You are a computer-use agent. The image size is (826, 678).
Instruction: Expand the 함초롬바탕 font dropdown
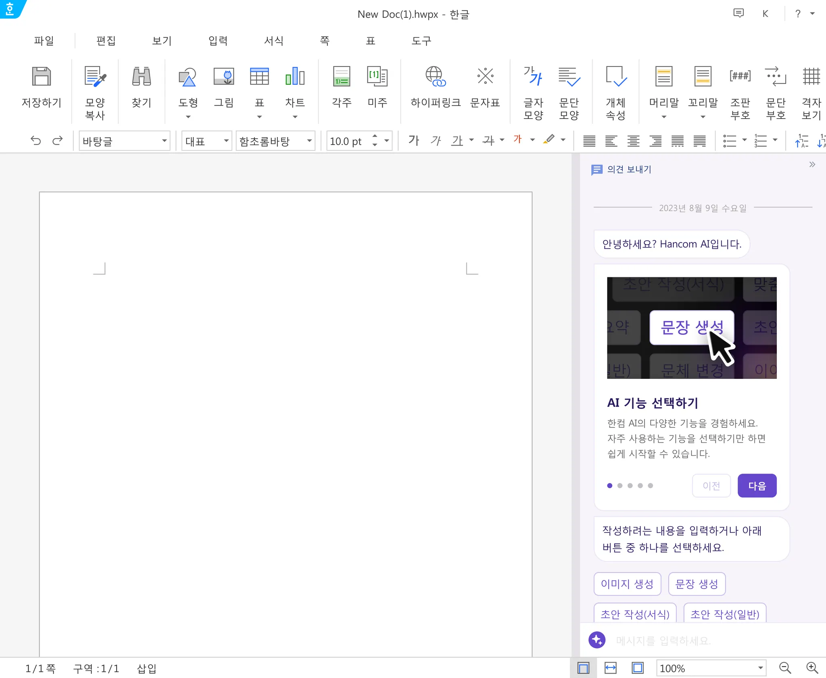click(309, 141)
